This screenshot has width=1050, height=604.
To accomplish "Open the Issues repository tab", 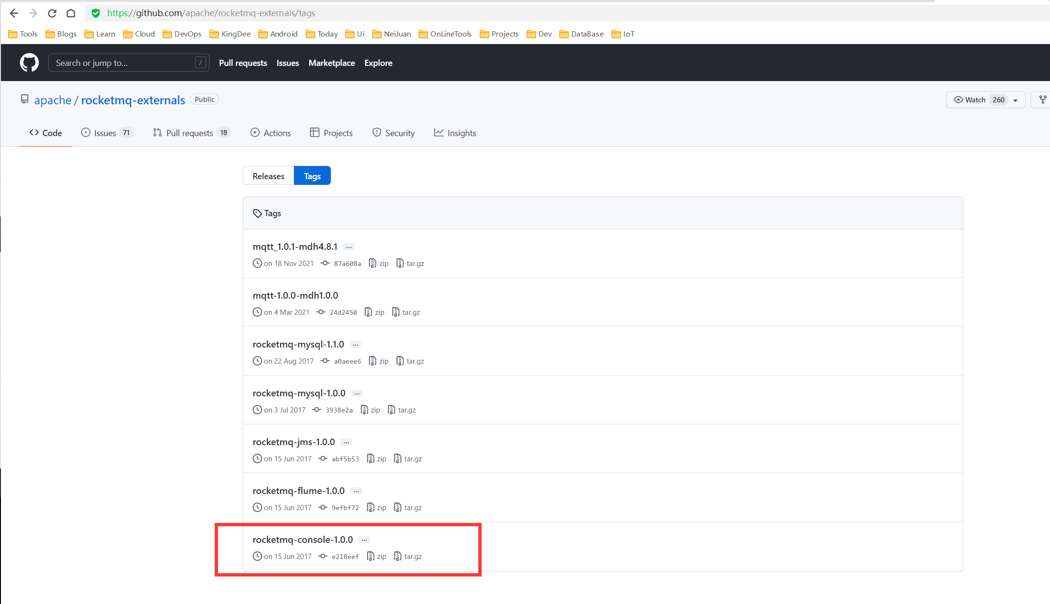I will coord(105,133).
